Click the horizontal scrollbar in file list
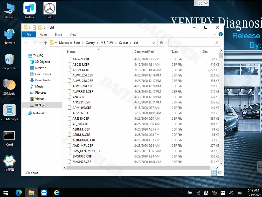Screen dimensions: 262x197 [x=139, y=168]
